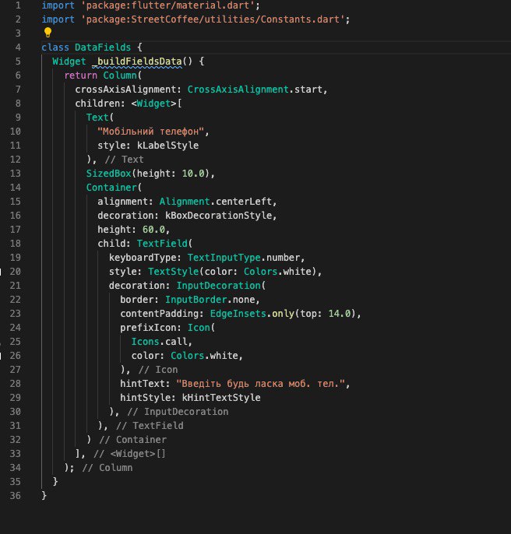Viewport: 511px width, 534px height.
Task: Click SizedBox on line 13
Action: click(x=108, y=174)
